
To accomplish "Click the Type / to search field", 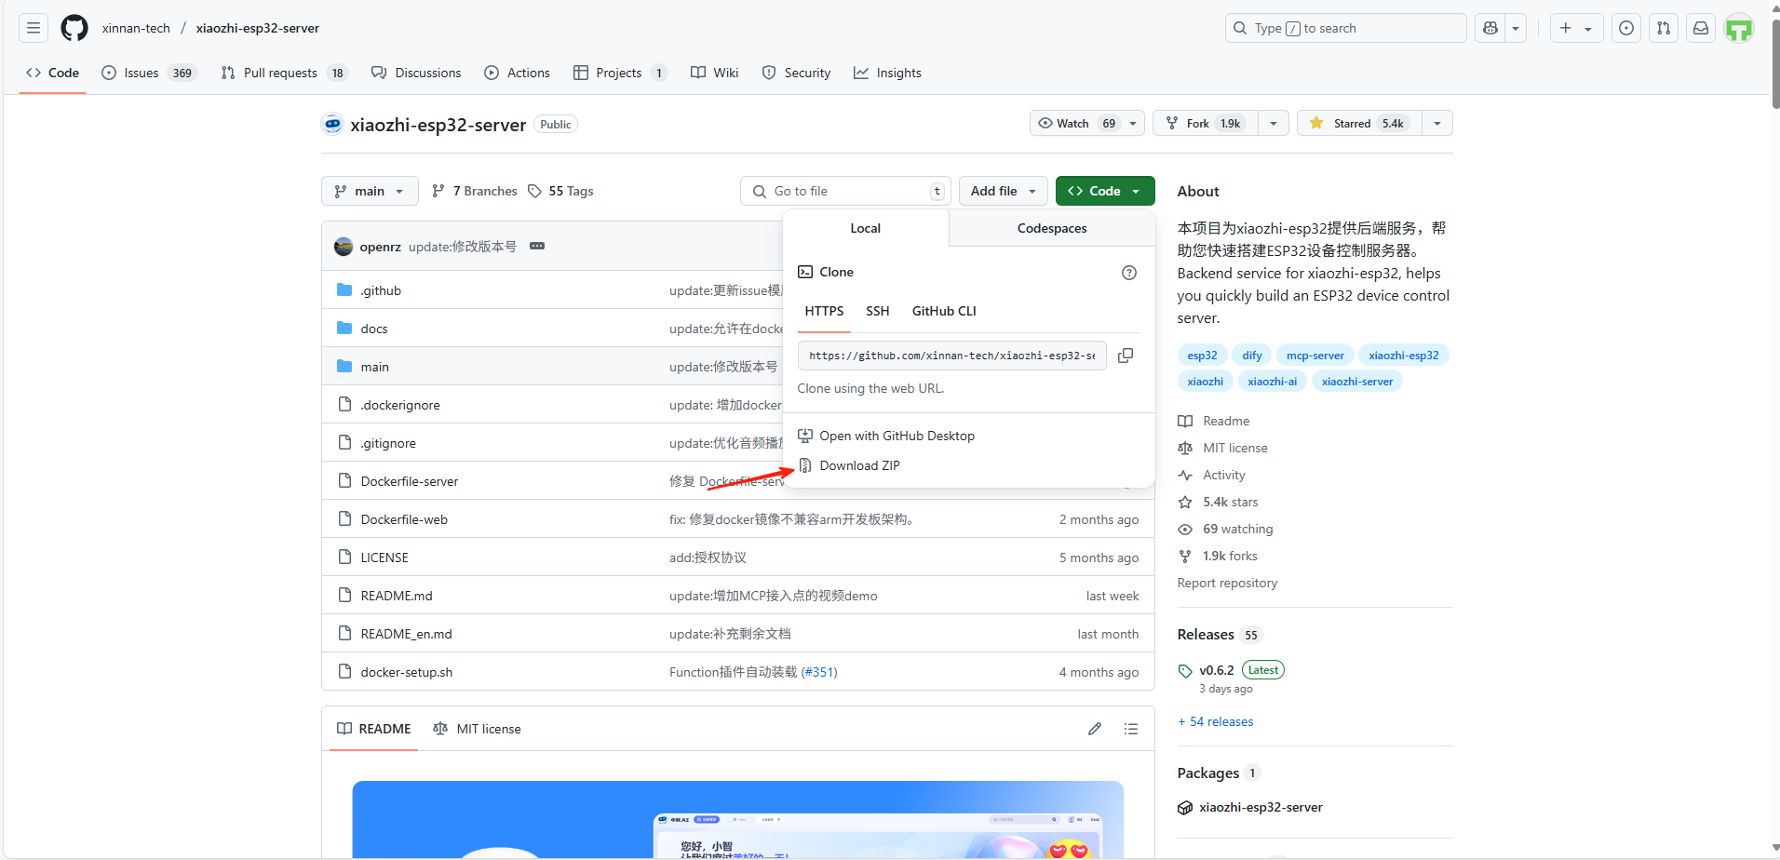I will [1345, 28].
